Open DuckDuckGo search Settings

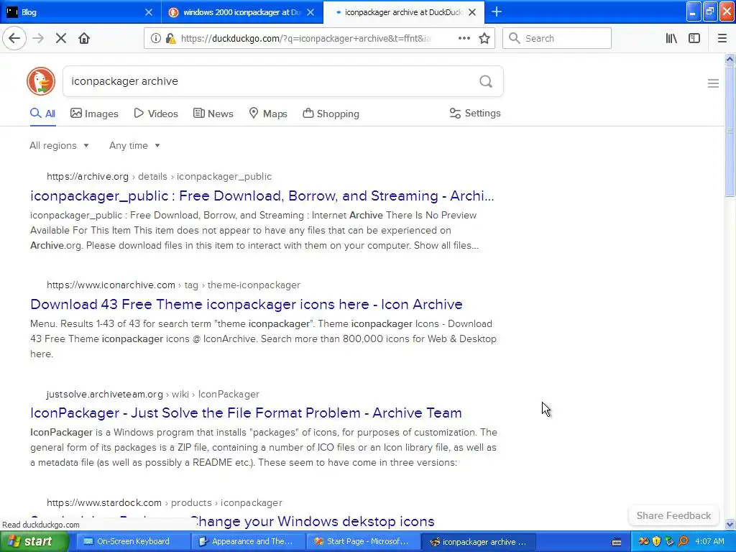click(475, 113)
